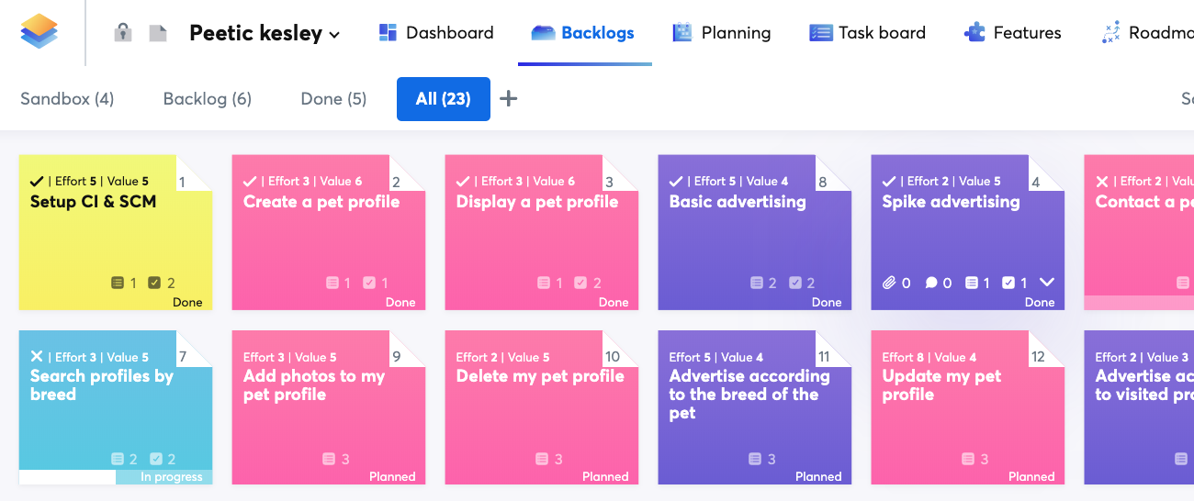Click the Dashboard grid icon
Viewport: 1194px width, 501px height.
point(388,32)
